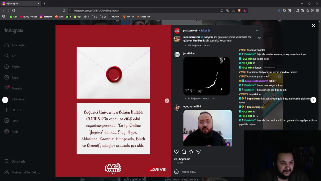
Task: Open ege_mutlu1903 GIF comment
Action: pos(208,128)
